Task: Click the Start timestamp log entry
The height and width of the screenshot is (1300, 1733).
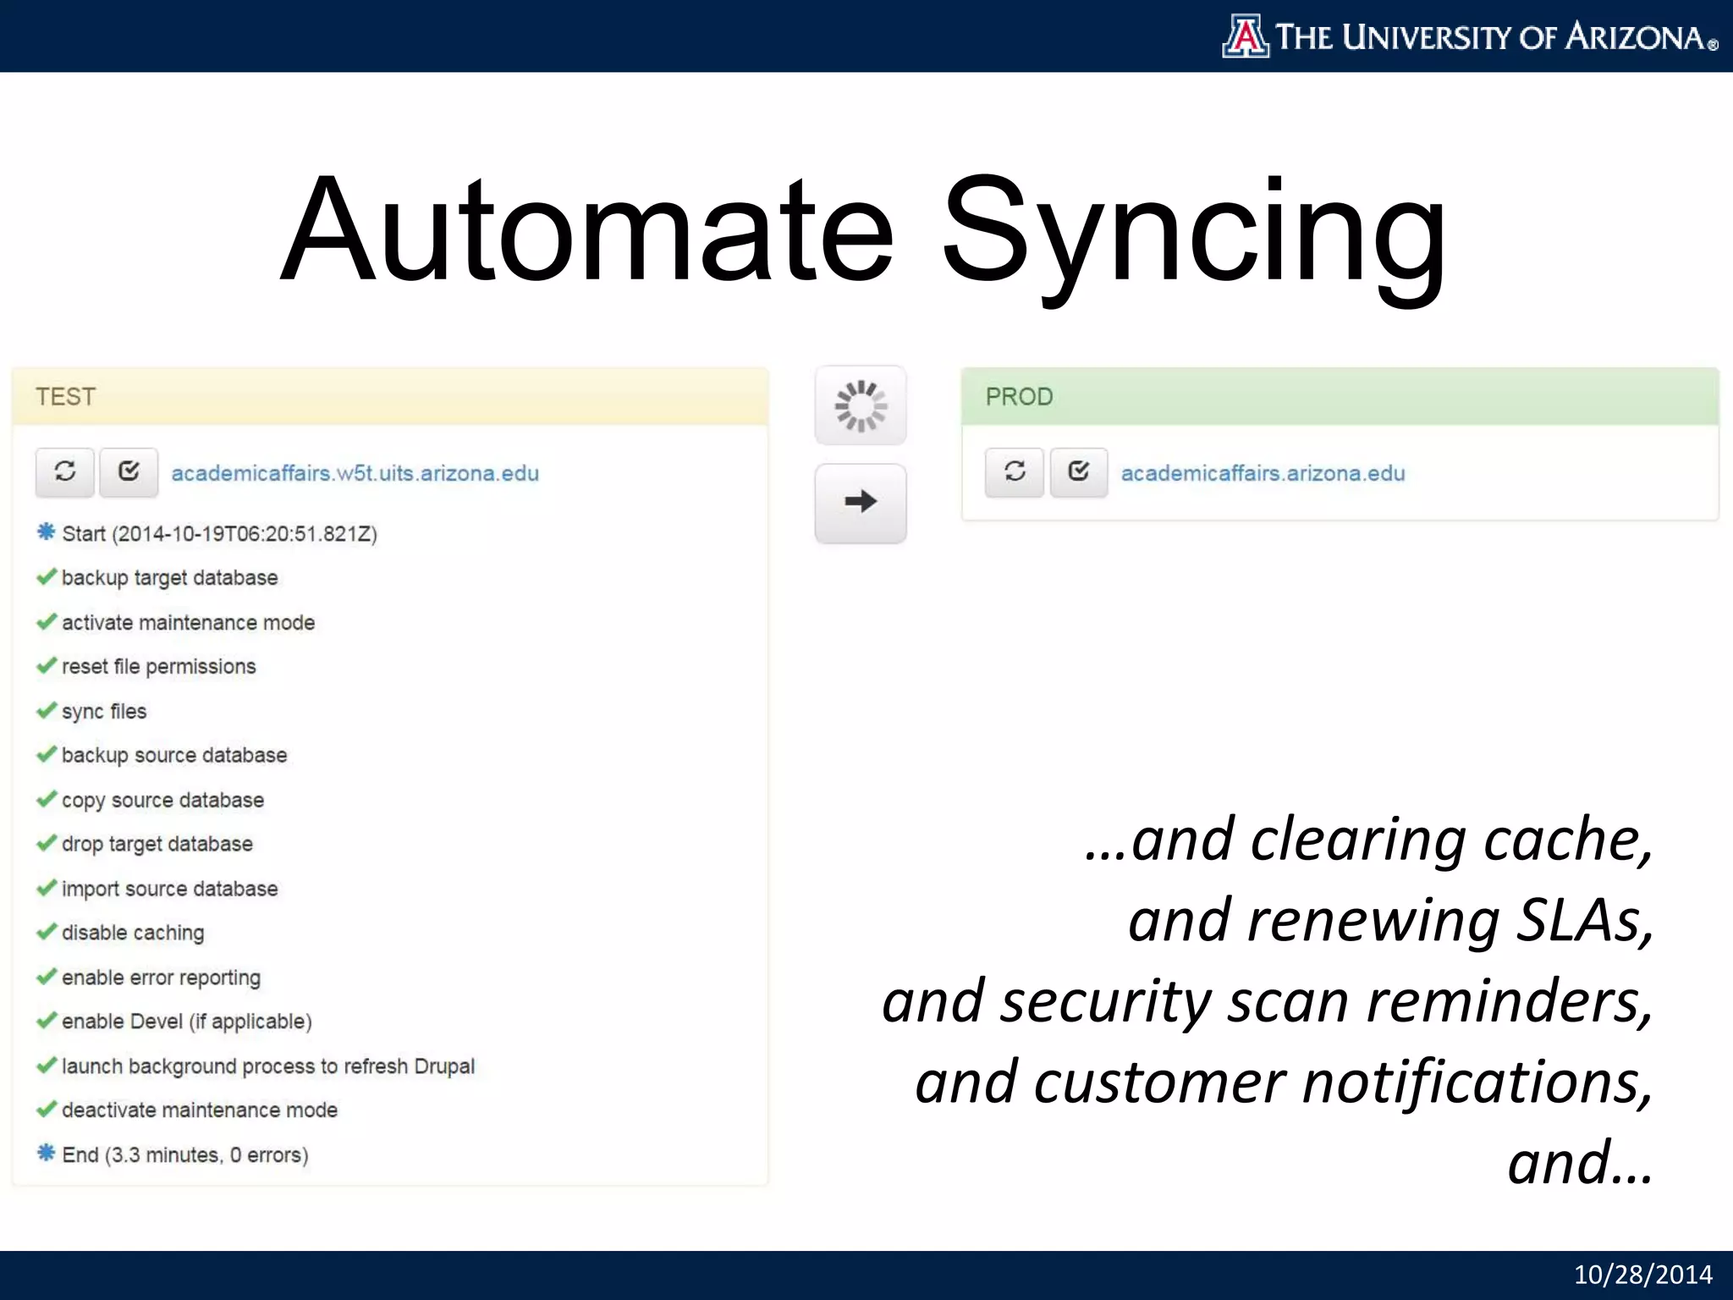Action: (x=207, y=533)
